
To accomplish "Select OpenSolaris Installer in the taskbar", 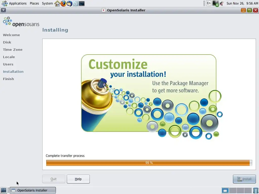I will 33,190.
